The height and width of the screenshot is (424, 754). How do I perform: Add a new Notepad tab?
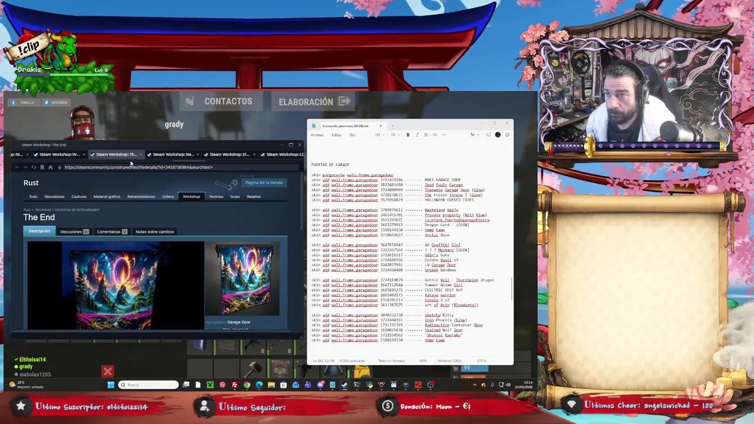click(x=392, y=126)
